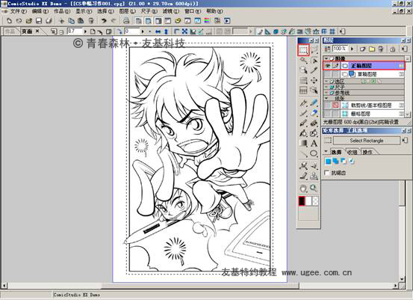Click the triangle ruler icon in the toolbar

(267, 31)
